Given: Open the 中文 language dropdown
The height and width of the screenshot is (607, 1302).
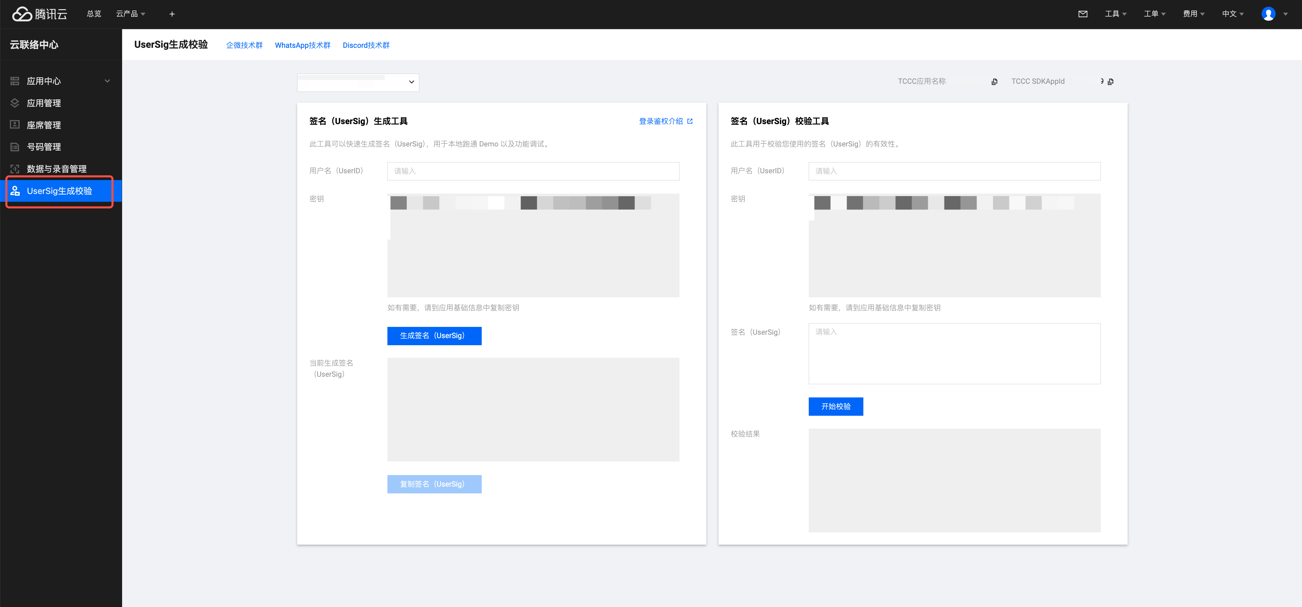Looking at the screenshot, I should tap(1232, 14).
